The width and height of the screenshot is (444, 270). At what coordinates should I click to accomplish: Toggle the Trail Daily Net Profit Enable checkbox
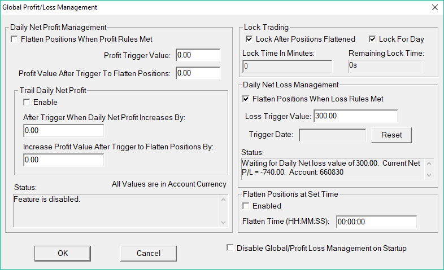tap(27, 103)
